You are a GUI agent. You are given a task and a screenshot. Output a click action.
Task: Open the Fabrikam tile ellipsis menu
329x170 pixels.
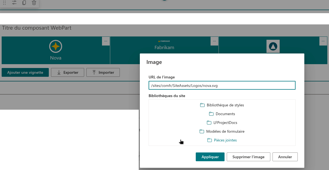(x=214, y=41)
